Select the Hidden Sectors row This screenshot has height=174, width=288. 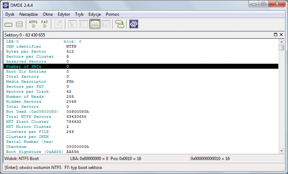click(141, 101)
